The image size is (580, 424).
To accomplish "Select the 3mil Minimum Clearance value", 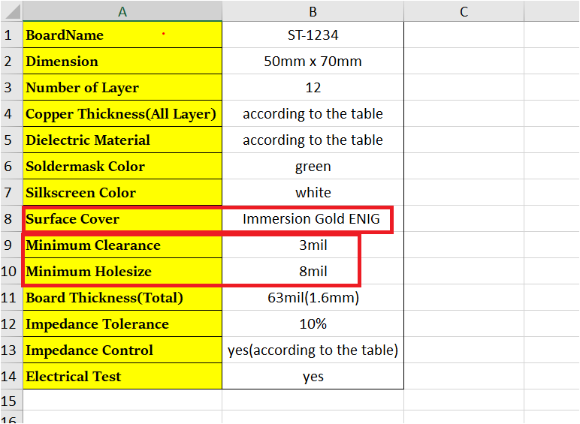I will 313,245.
